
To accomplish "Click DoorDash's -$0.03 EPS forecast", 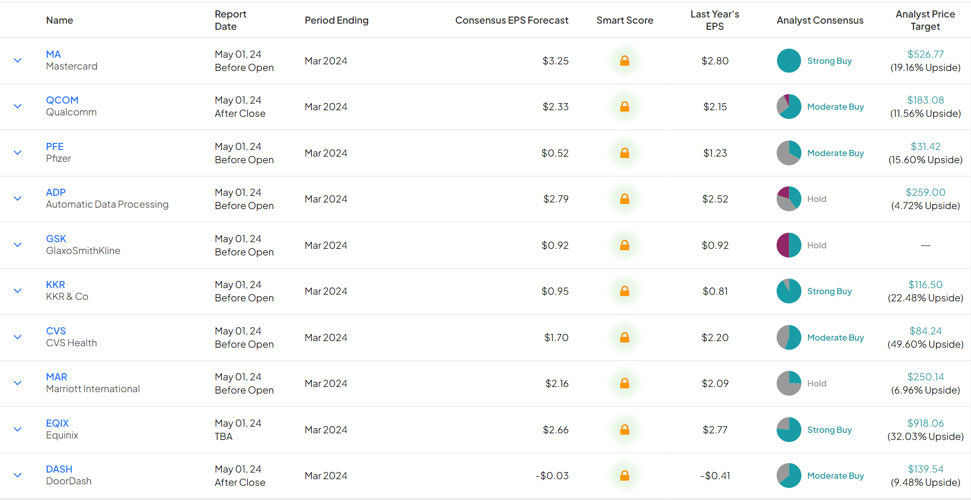I will pyautogui.click(x=552, y=476).
